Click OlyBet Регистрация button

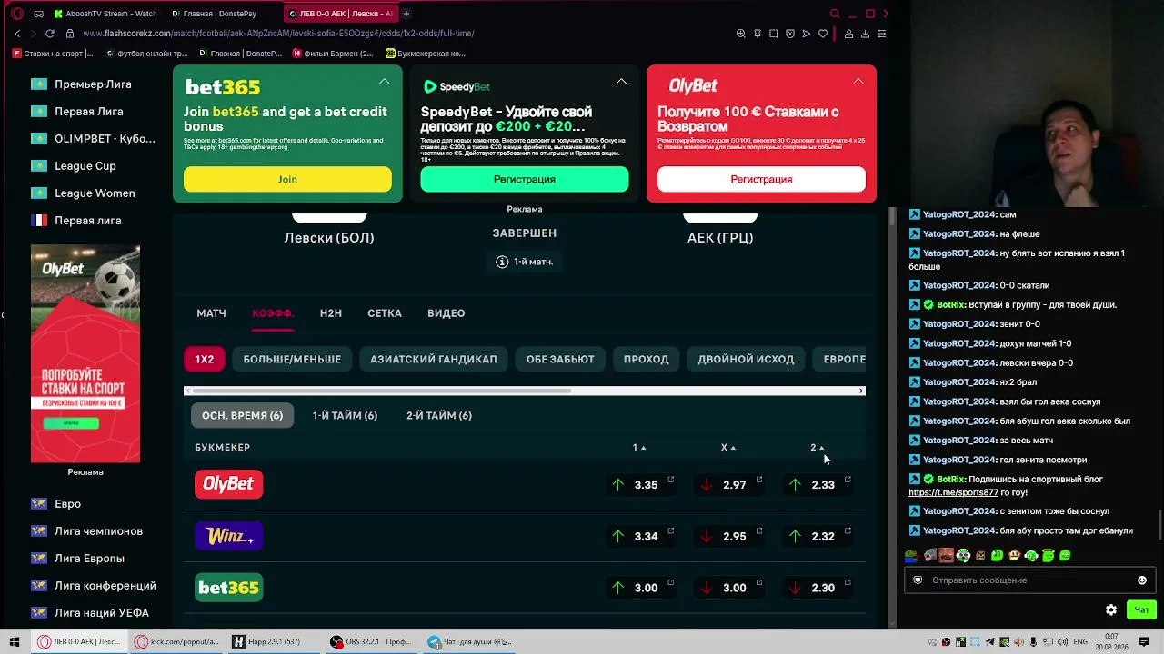pyautogui.click(x=761, y=179)
